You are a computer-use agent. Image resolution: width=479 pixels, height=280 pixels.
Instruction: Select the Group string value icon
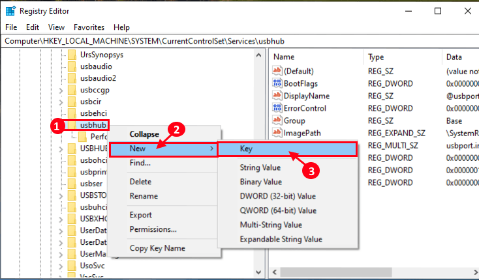click(x=277, y=120)
